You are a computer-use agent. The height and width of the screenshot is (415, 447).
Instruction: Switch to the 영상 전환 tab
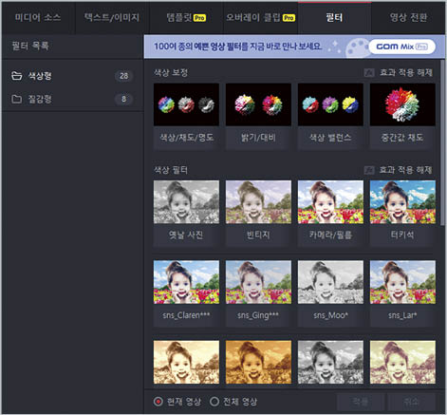tap(408, 17)
